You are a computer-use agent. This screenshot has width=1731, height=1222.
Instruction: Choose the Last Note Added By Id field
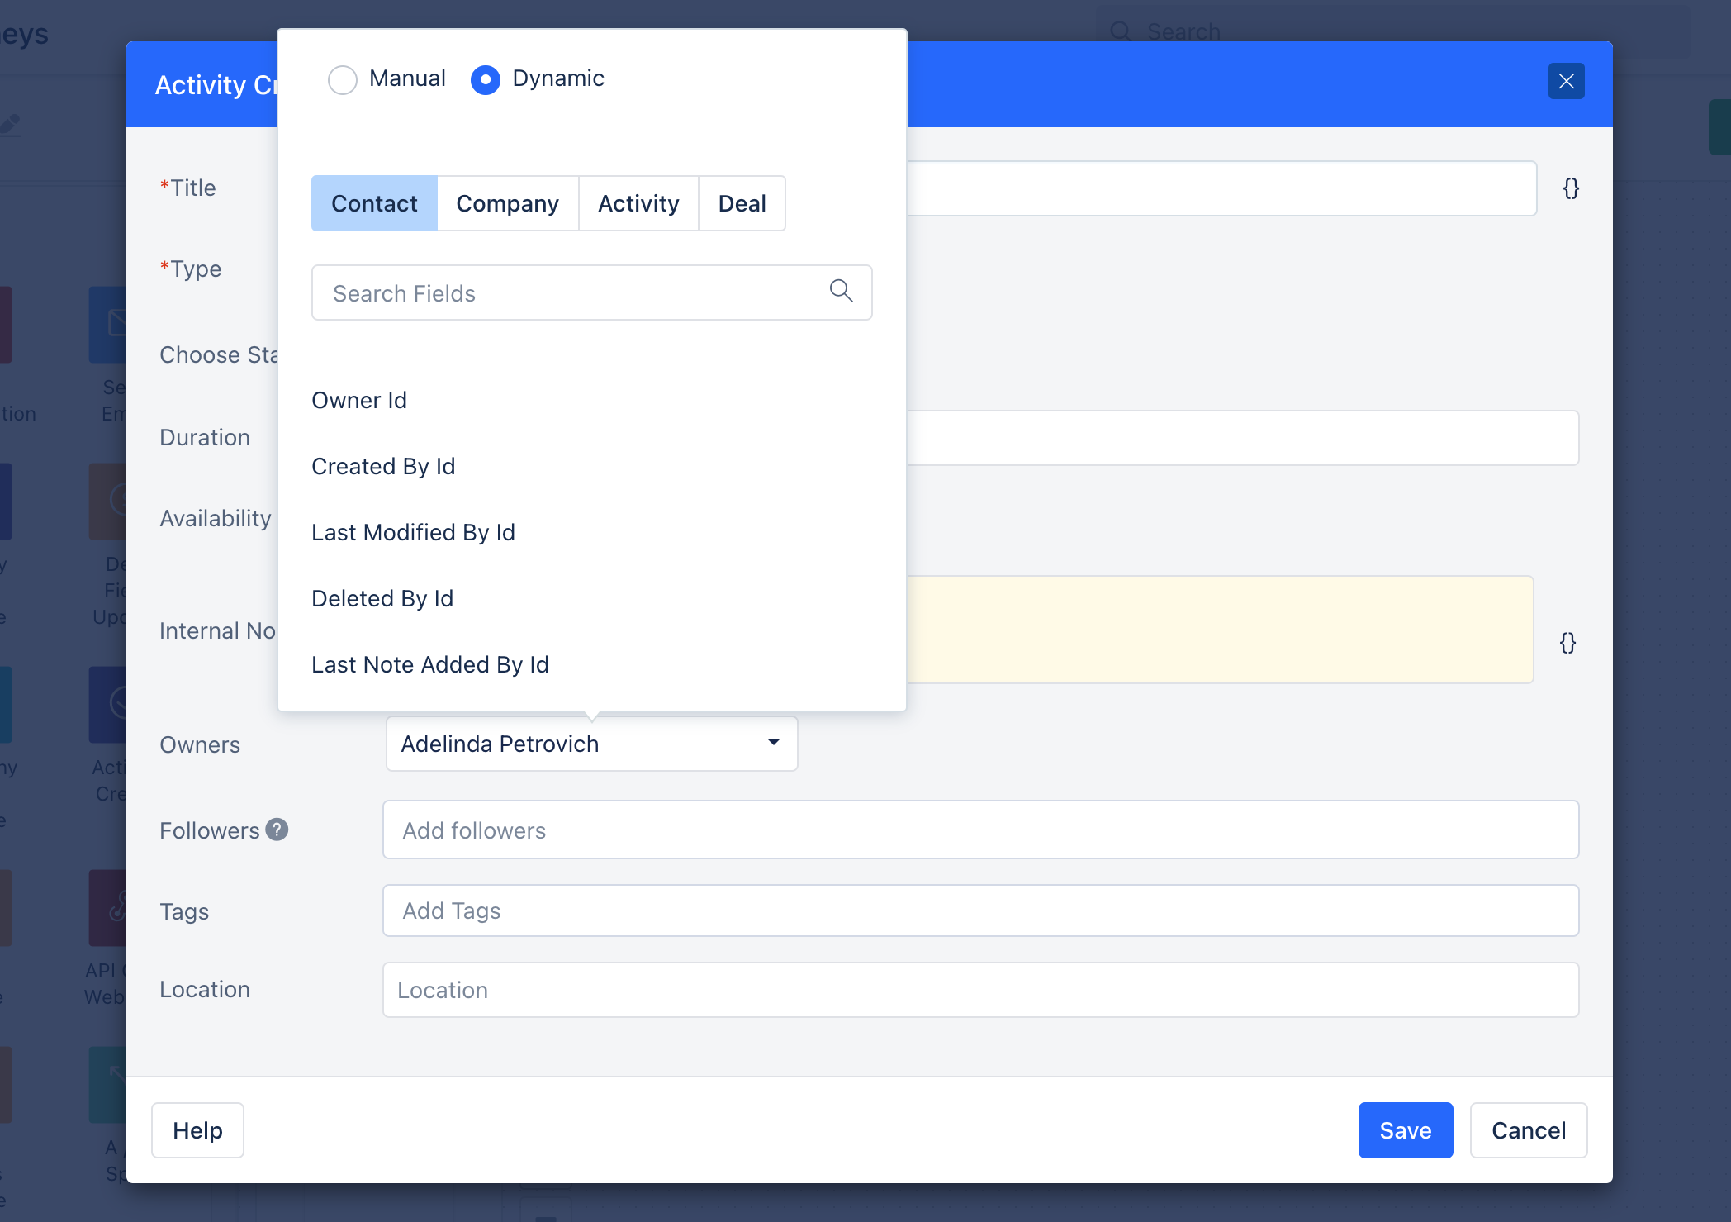(x=430, y=664)
